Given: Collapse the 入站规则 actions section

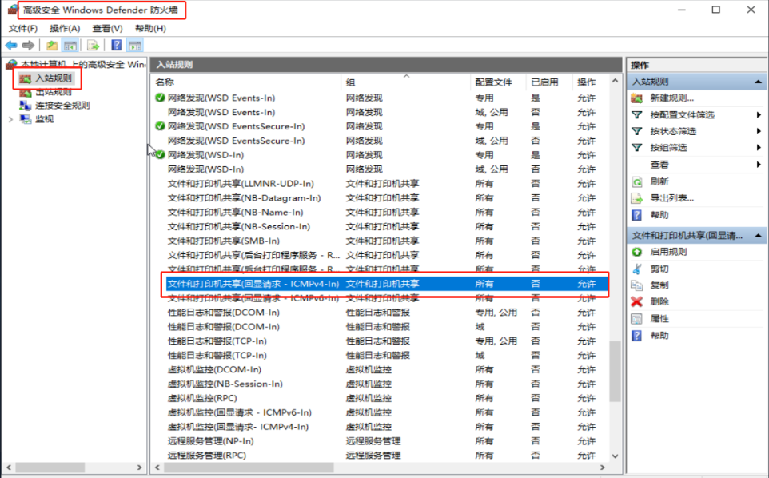Looking at the screenshot, I should 759,82.
